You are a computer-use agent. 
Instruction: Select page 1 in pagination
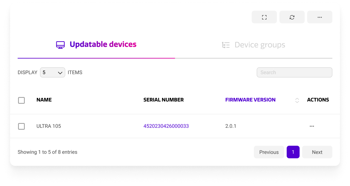click(x=293, y=152)
